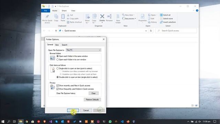Open Task View on taskbar
The width and height of the screenshot is (220, 124).
coord(14,122)
